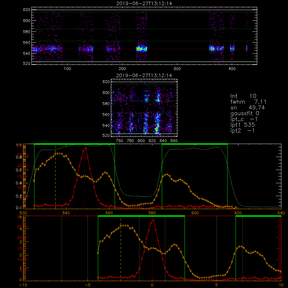
Task: Click the red curve peak in the third plot
Action: tap(86, 147)
